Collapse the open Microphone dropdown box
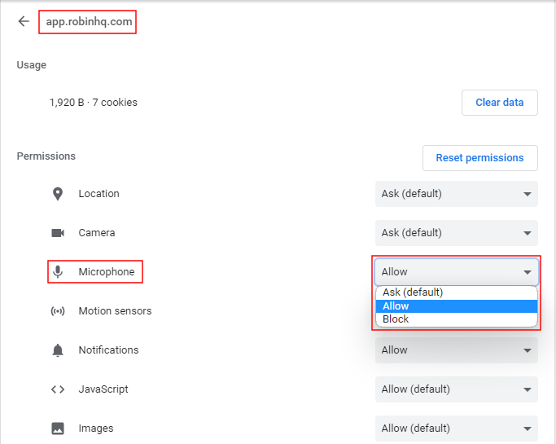The image size is (556, 444). [456, 272]
